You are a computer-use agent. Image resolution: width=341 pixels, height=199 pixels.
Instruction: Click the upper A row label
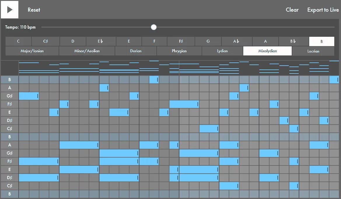(x=10, y=88)
